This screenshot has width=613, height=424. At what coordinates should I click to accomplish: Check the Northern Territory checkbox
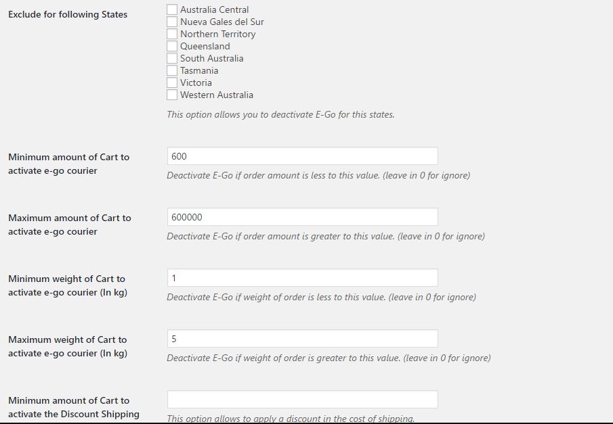click(x=172, y=34)
